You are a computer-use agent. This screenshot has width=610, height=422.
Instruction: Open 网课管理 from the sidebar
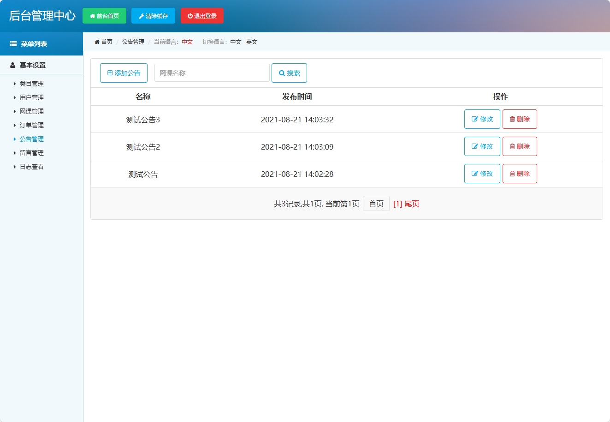tap(31, 111)
